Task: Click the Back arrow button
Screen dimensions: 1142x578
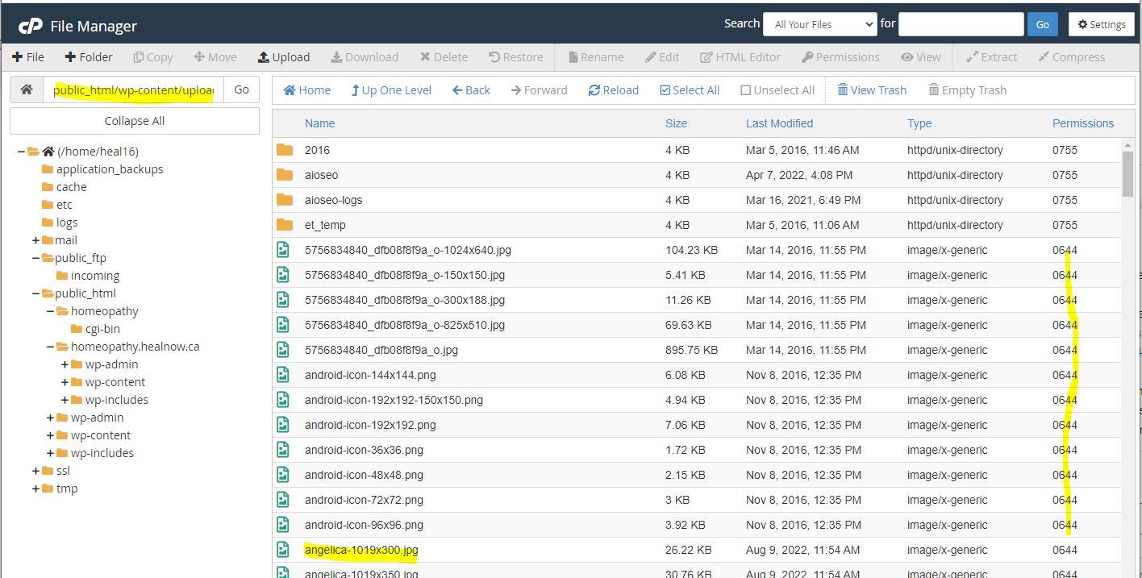Action: pyautogui.click(x=471, y=90)
